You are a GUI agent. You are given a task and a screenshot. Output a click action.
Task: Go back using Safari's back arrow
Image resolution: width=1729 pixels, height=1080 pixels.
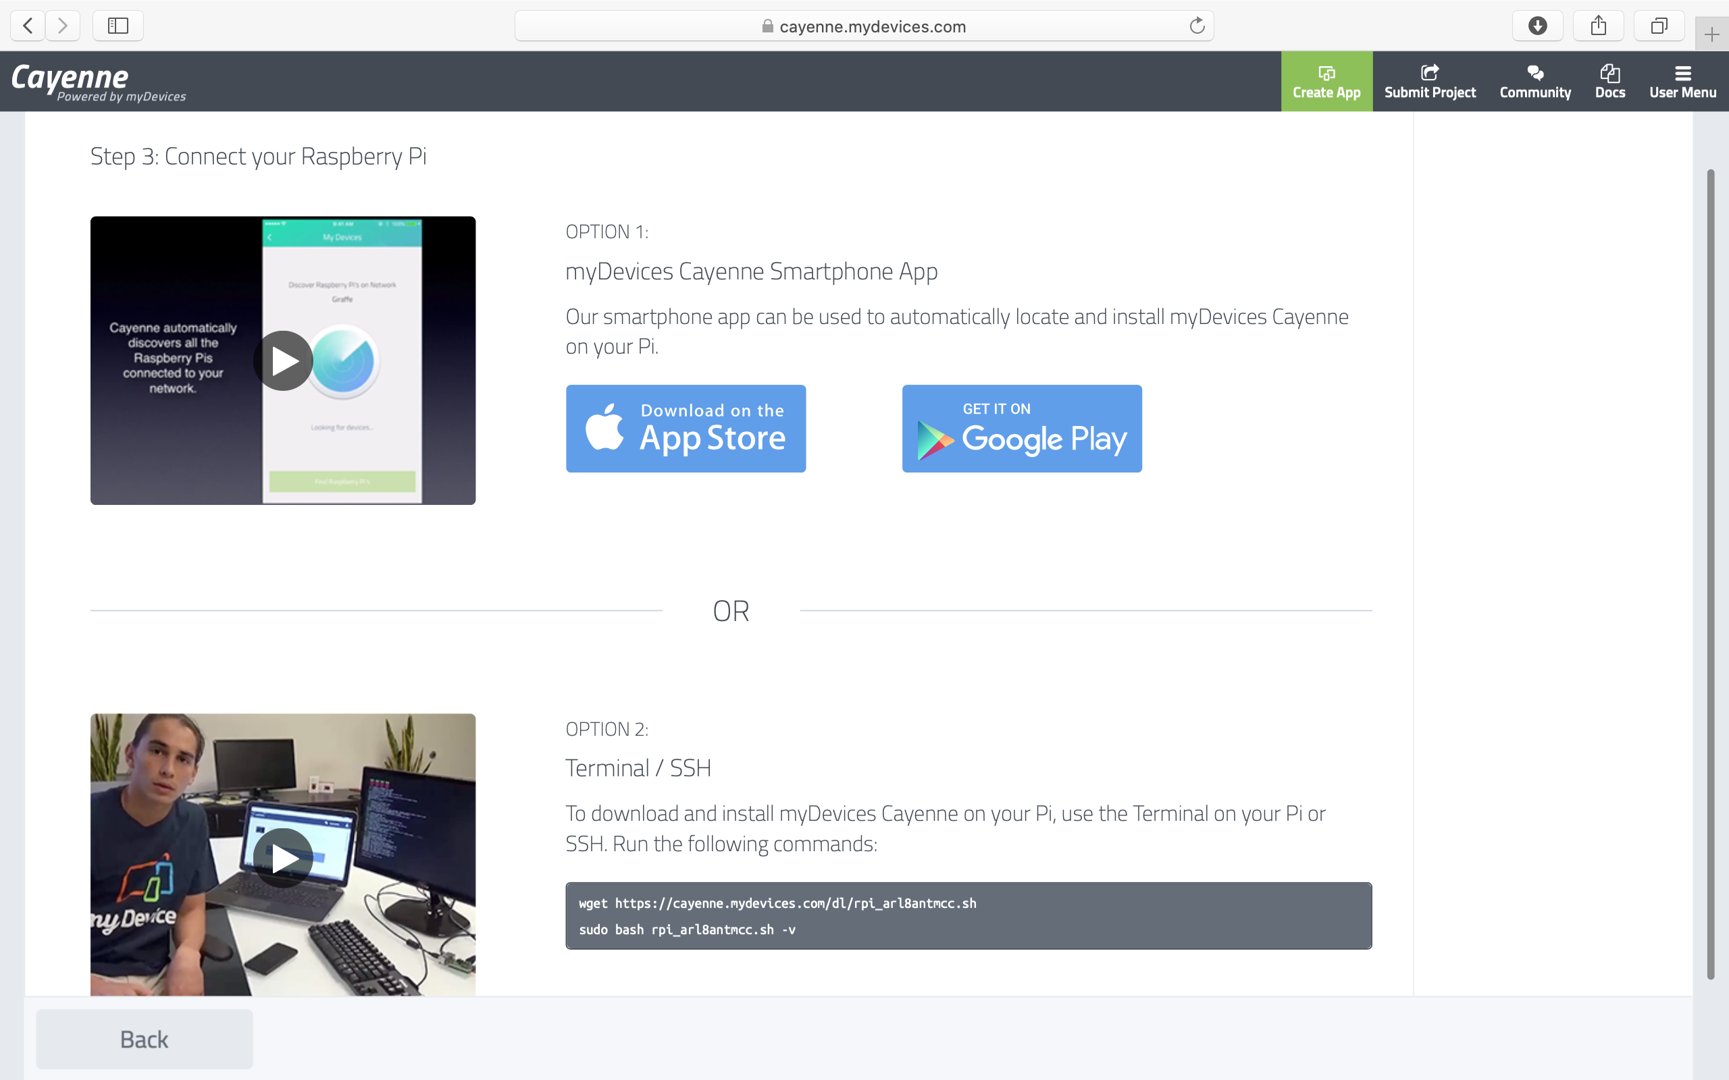point(28,26)
